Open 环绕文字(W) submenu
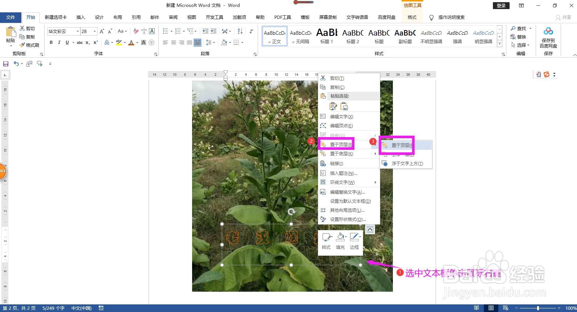The height and width of the screenshot is (312, 577). pyautogui.click(x=349, y=182)
